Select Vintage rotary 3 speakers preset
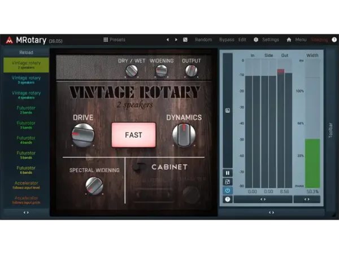Image resolution: width=339 pixels, height=254 pixels. [26, 80]
